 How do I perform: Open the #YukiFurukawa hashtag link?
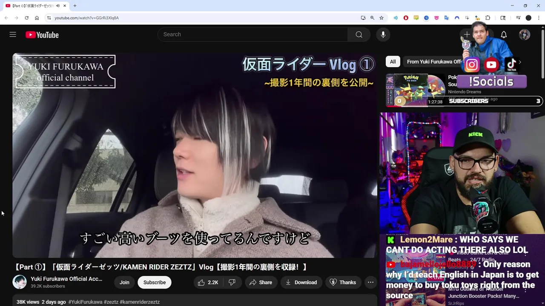pyautogui.click(x=85, y=302)
